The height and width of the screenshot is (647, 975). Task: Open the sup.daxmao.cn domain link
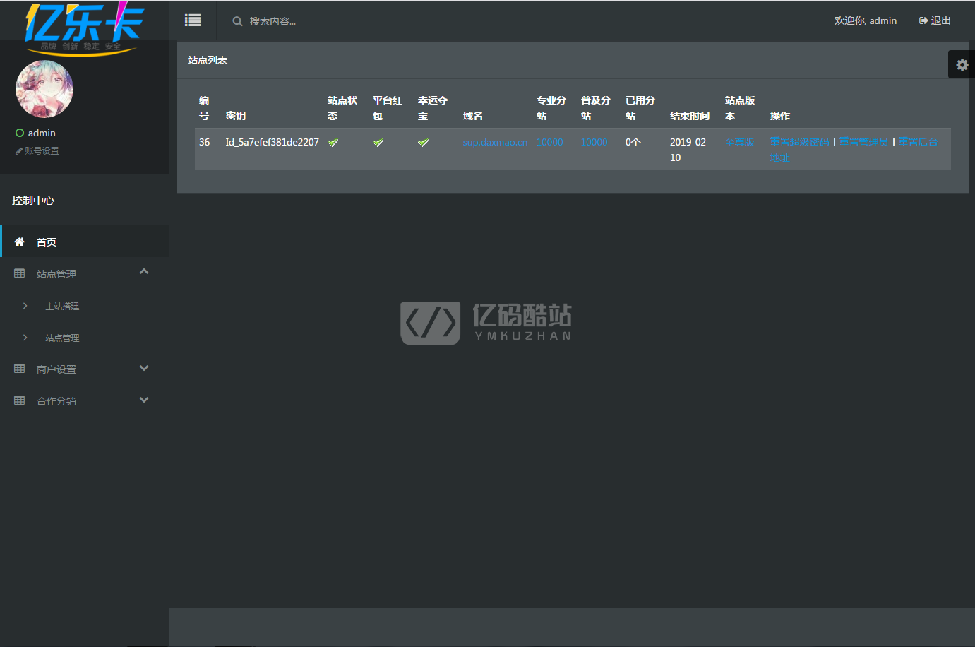tap(495, 142)
